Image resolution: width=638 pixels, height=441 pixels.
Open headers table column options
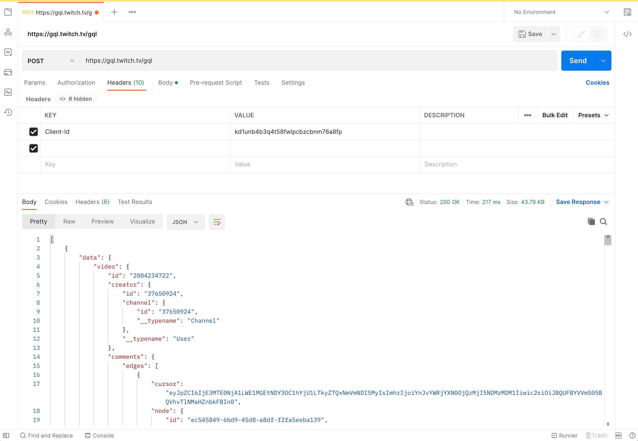[527, 115]
